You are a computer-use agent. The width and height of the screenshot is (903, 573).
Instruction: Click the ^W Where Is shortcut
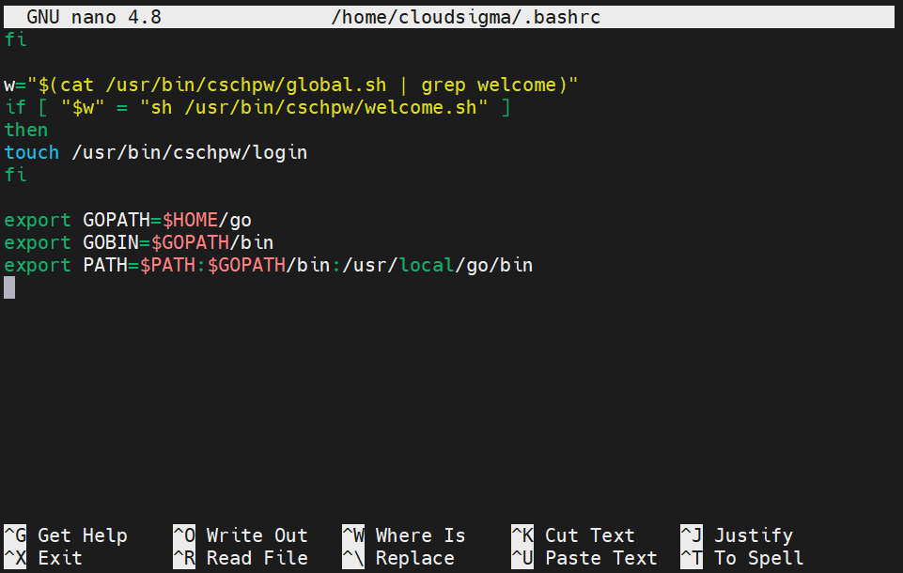(x=404, y=535)
